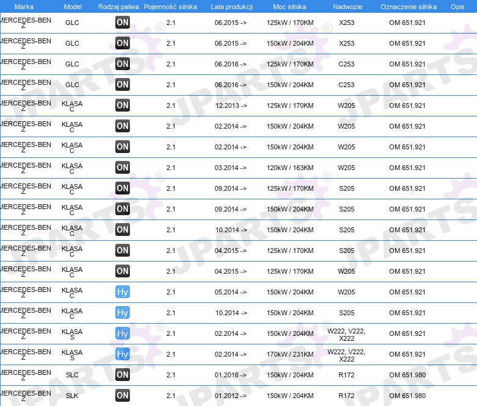Click the 03.2014 -> production date cell
The height and width of the screenshot is (406, 477).
point(231,168)
